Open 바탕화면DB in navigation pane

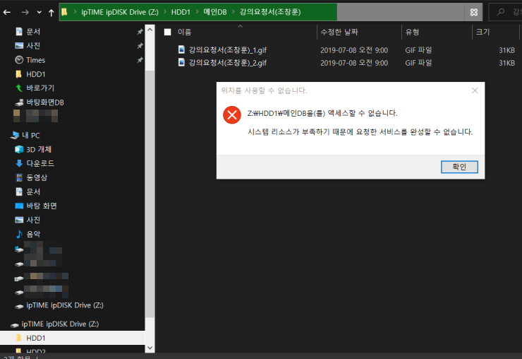click(45, 102)
